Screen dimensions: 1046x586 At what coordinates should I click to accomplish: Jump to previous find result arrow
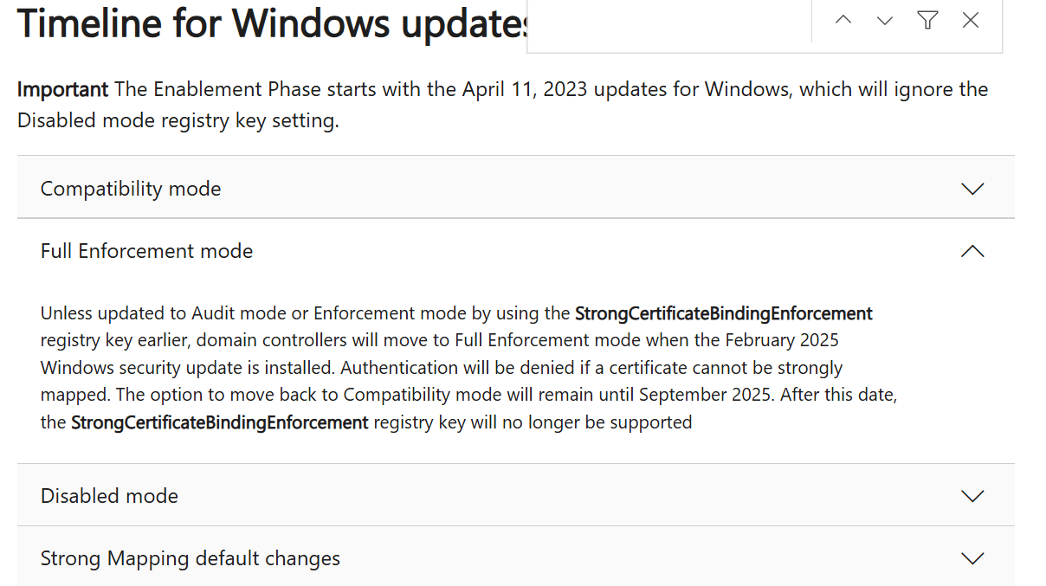click(843, 21)
